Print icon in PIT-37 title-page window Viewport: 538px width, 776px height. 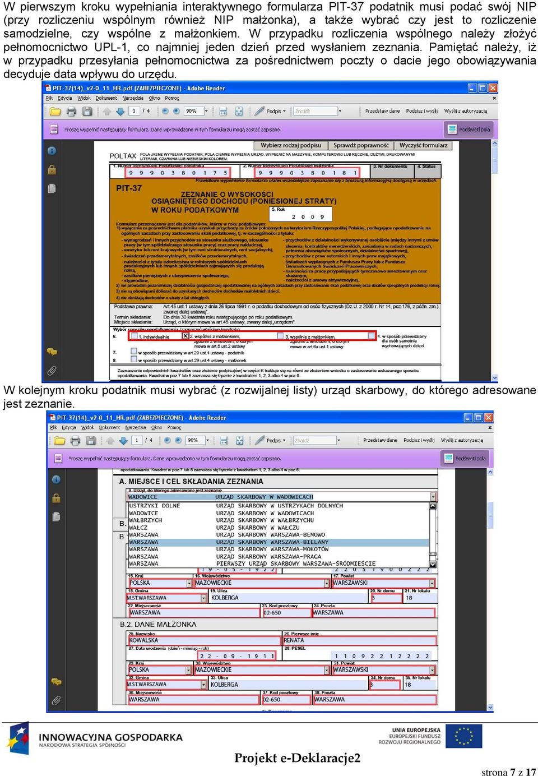pos(71,112)
